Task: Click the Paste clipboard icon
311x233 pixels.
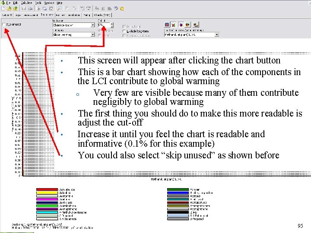Action: coord(51,9)
